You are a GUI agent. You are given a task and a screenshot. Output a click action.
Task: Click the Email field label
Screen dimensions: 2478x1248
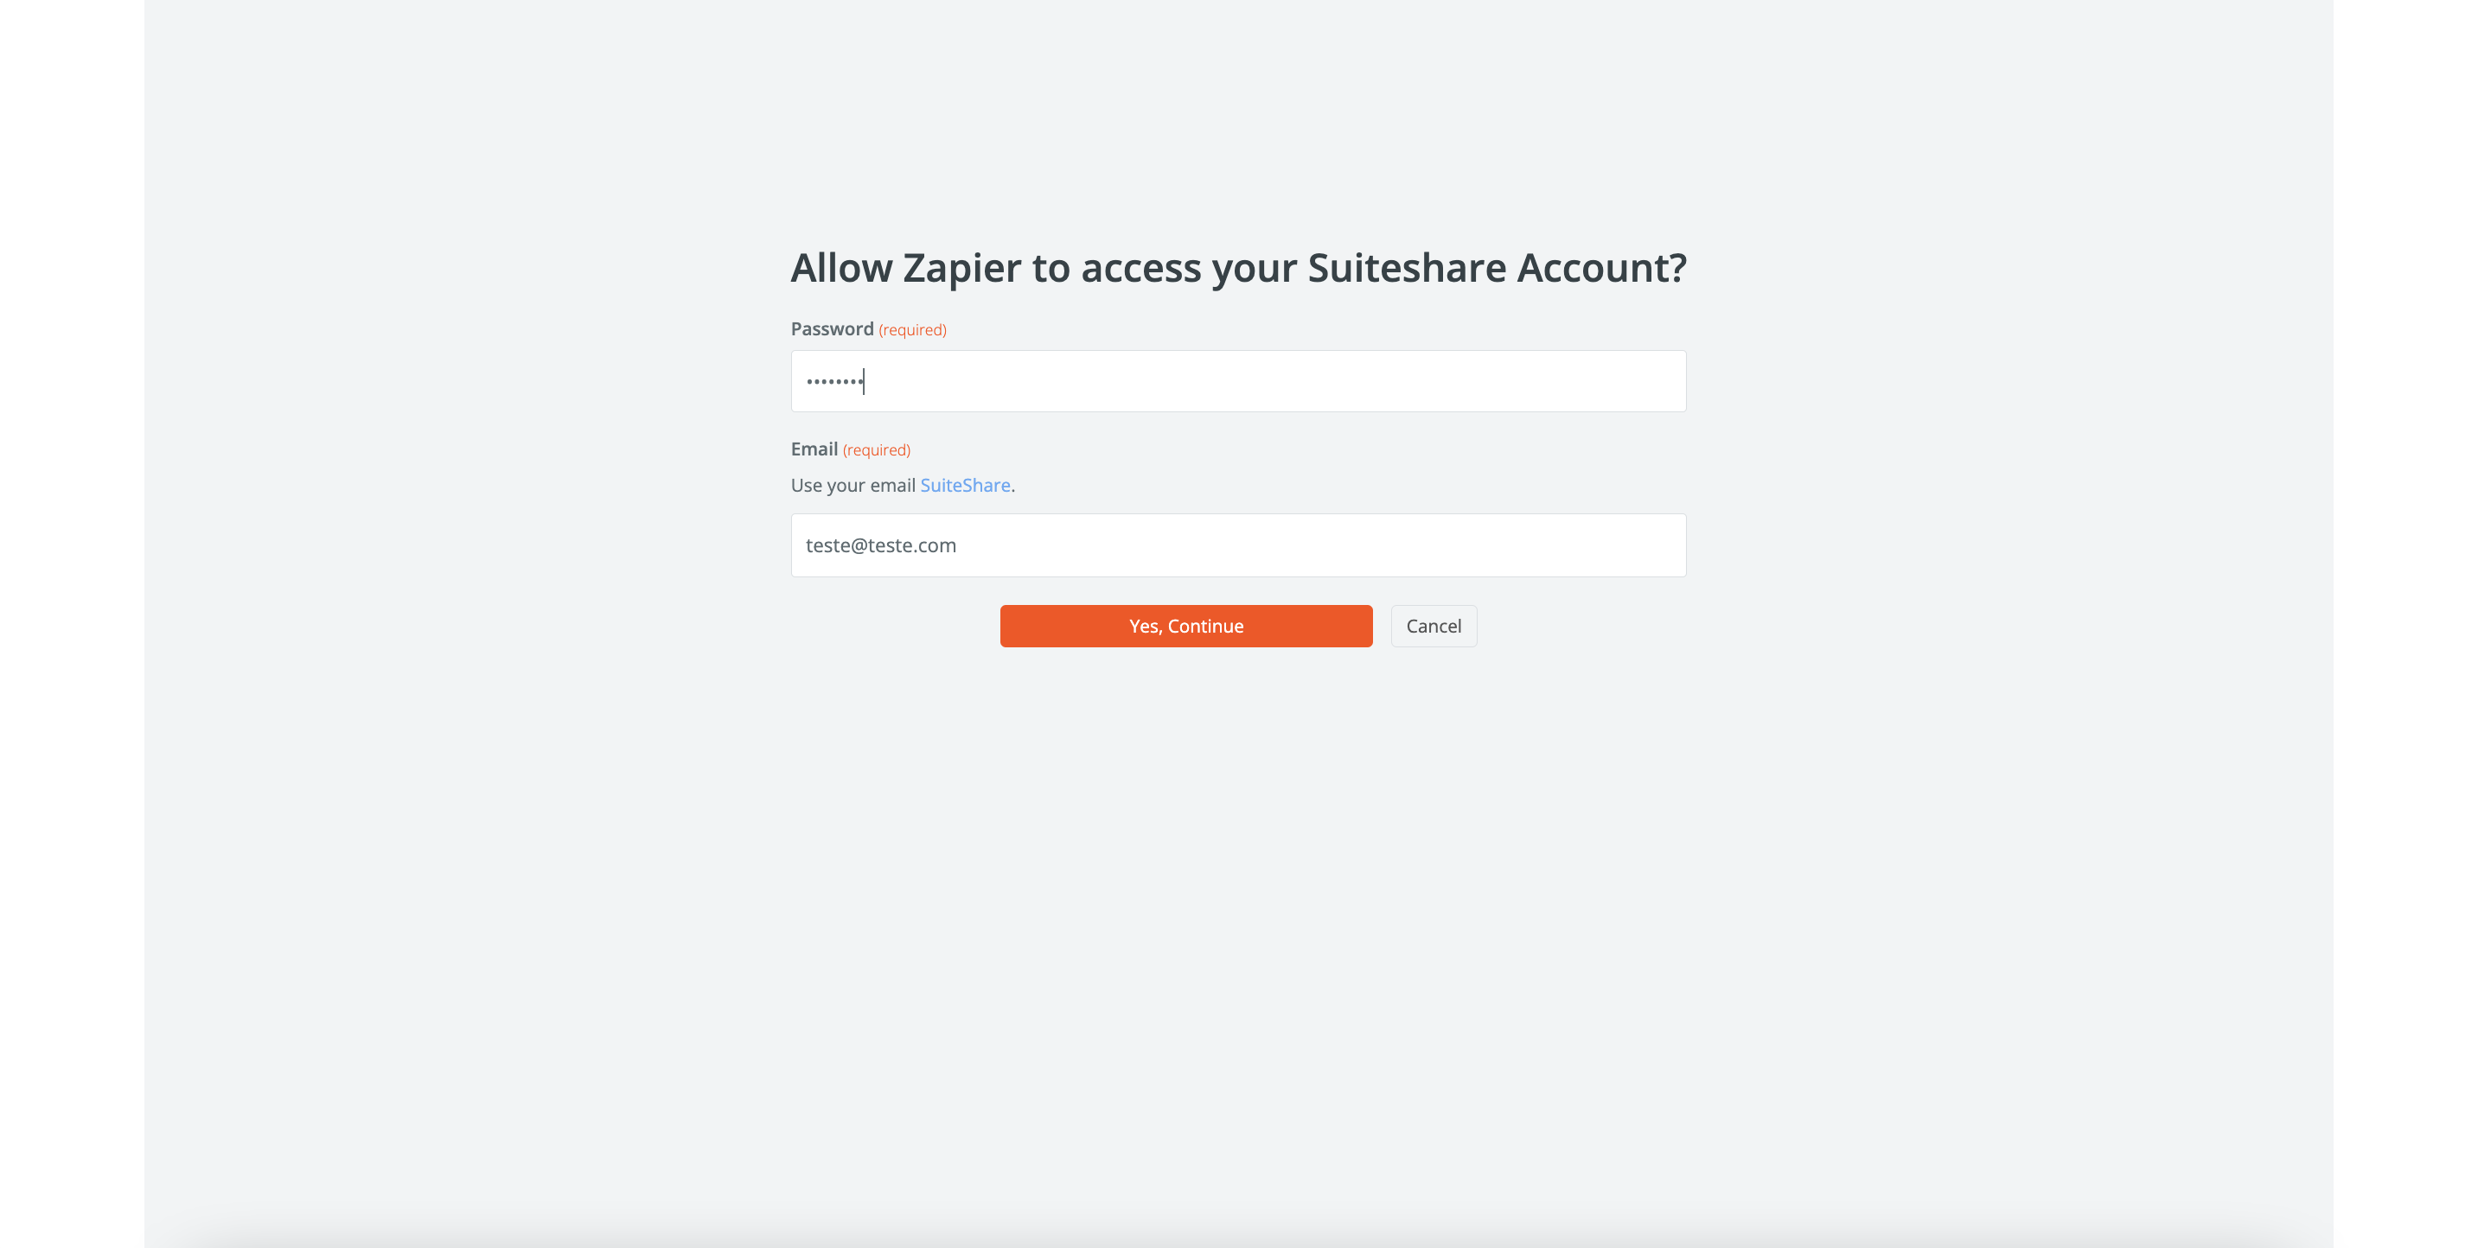[x=814, y=449]
